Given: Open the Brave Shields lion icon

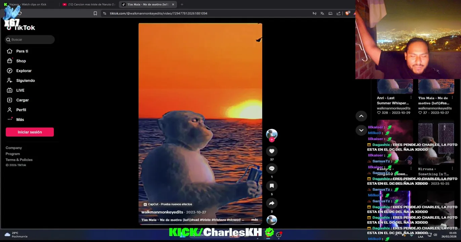Looking at the screenshot, I should click(347, 13).
